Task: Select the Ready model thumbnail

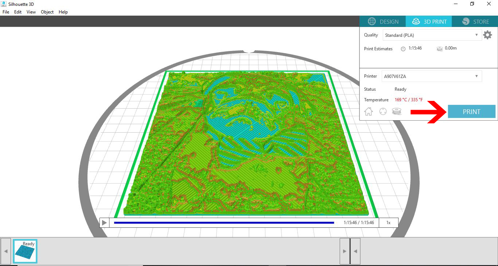Action: [x=25, y=251]
